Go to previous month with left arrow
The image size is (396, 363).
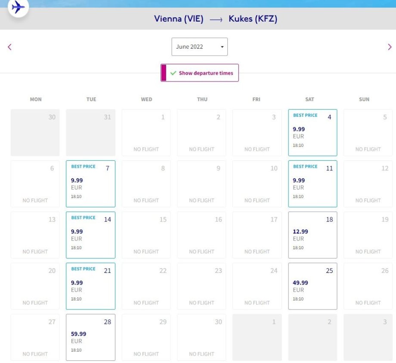(9, 47)
